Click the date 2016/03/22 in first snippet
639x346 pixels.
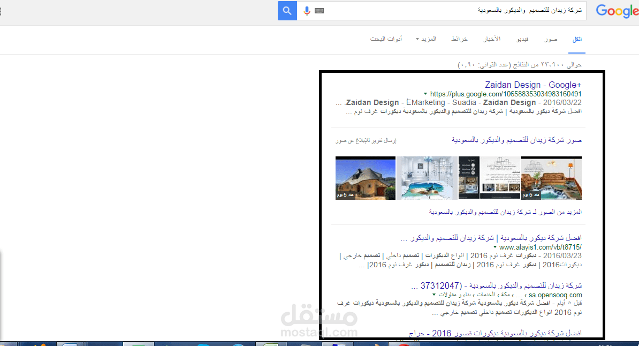tap(562, 102)
